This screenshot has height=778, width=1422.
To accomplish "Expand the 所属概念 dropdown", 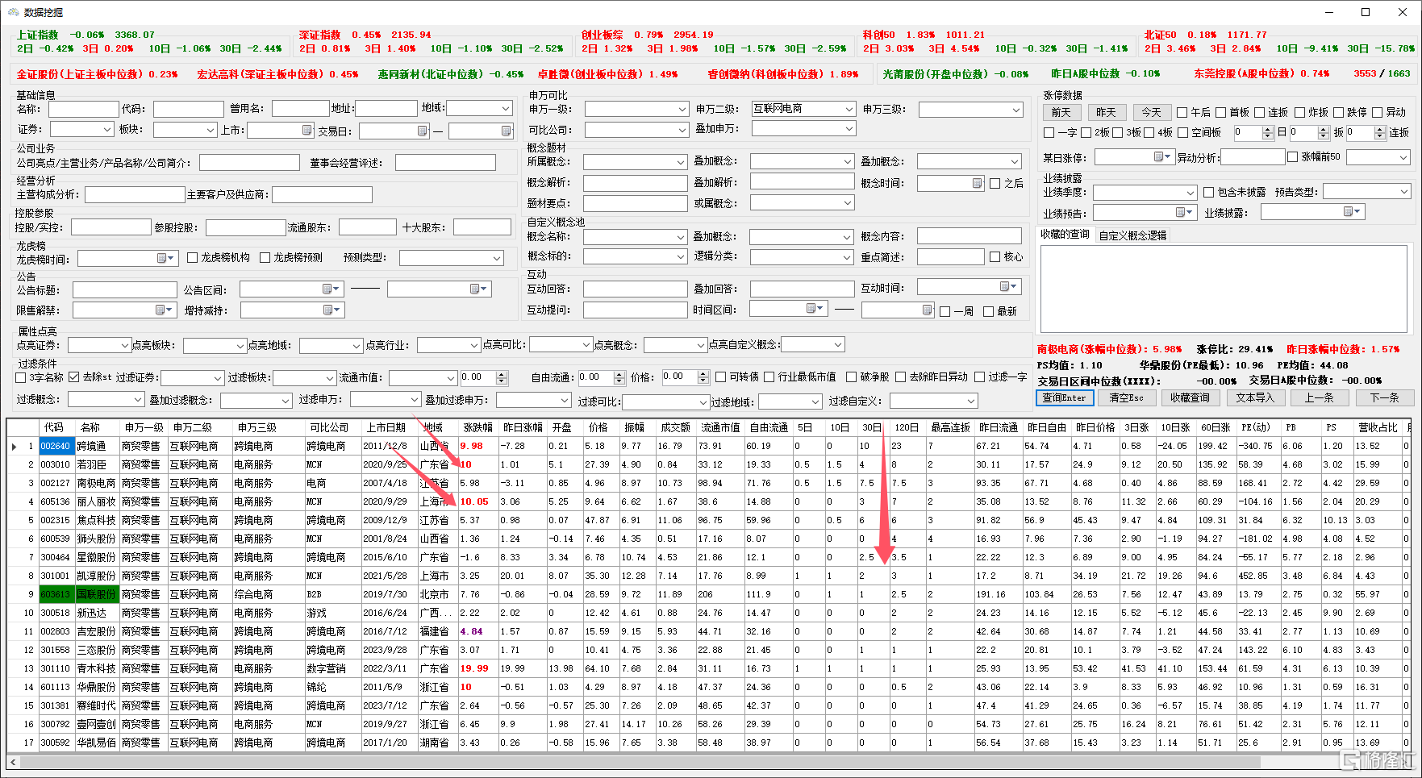I will pos(681,162).
